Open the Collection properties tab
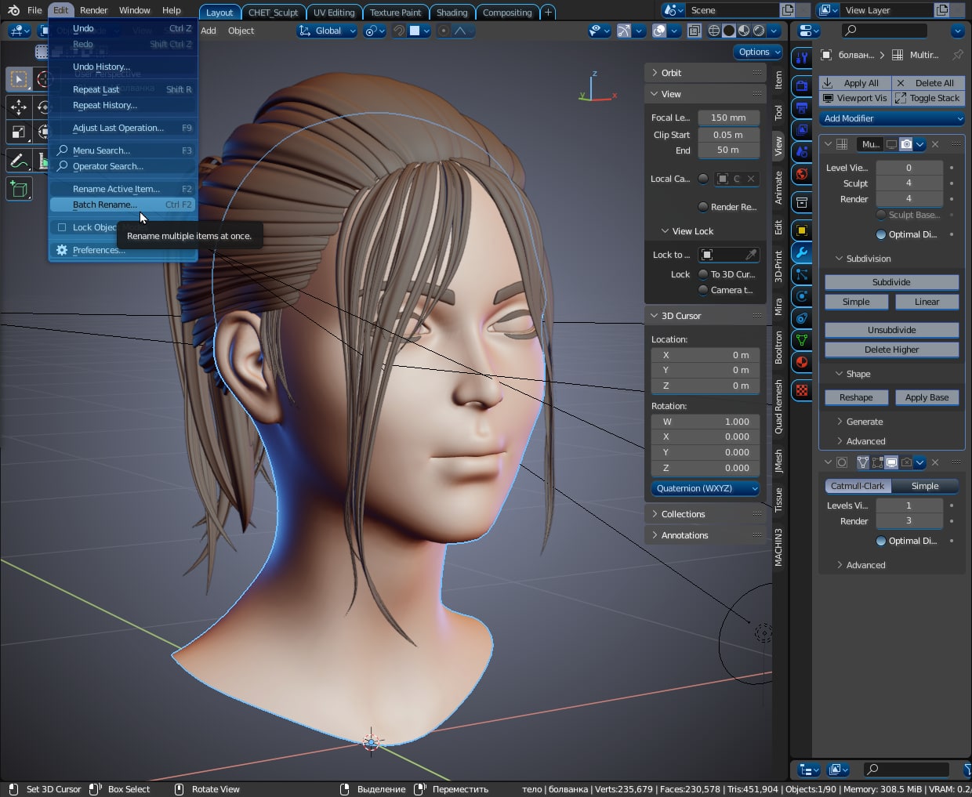The width and height of the screenshot is (972, 797). 802,202
